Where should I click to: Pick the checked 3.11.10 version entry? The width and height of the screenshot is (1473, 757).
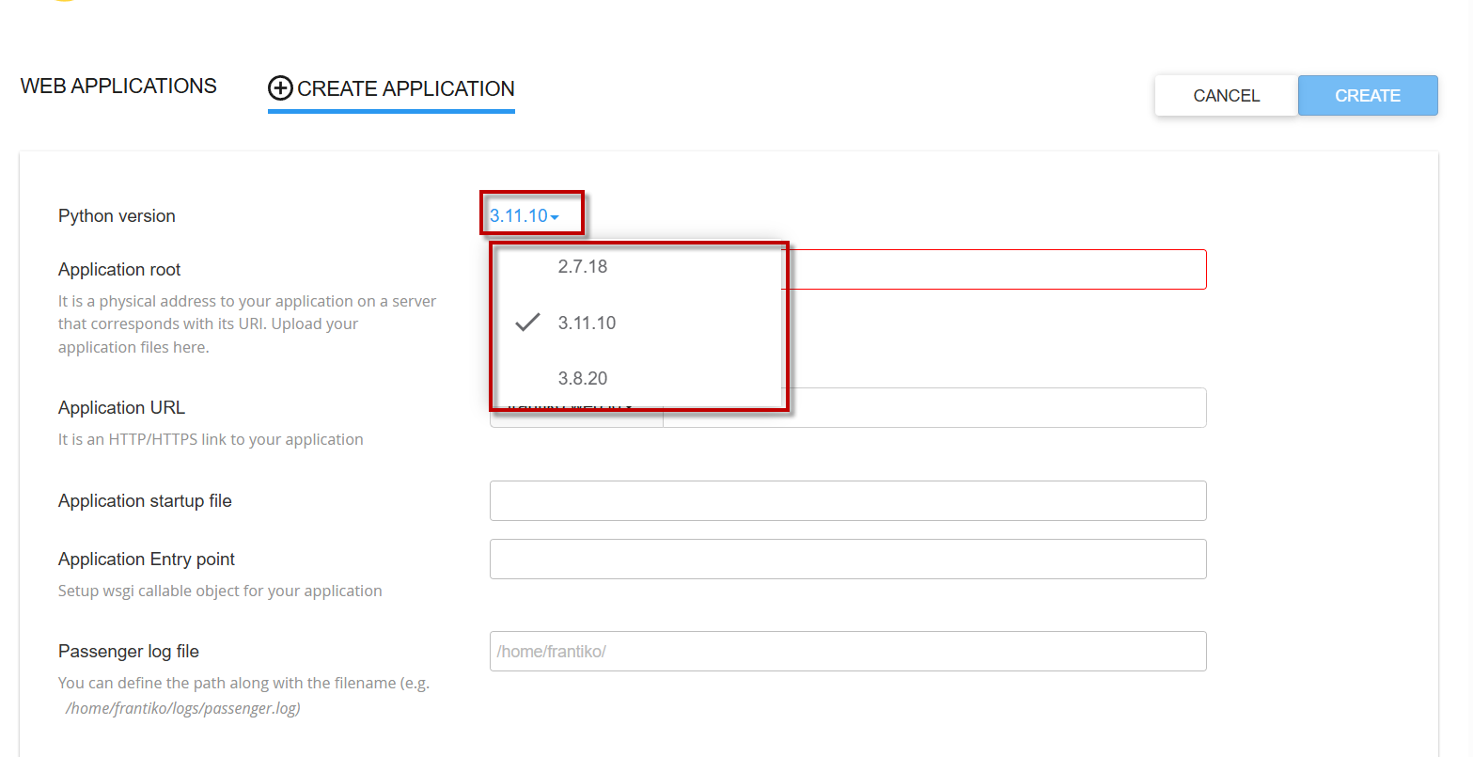(x=588, y=323)
